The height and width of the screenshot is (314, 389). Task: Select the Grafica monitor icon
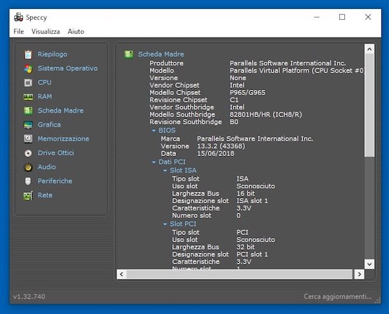(x=27, y=125)
